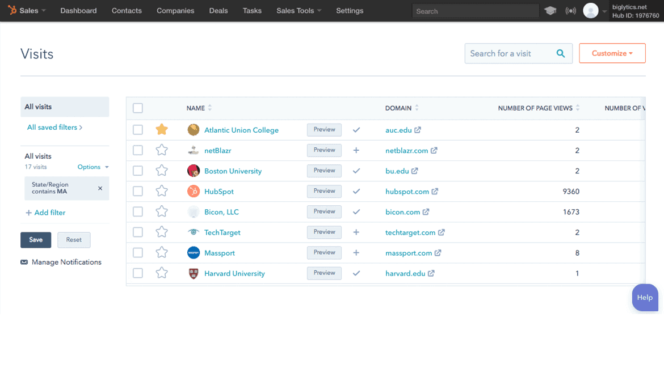664x373 pixels.
Task: Open external link icon beside netblazr.com
Action: [x=434, y=150]
